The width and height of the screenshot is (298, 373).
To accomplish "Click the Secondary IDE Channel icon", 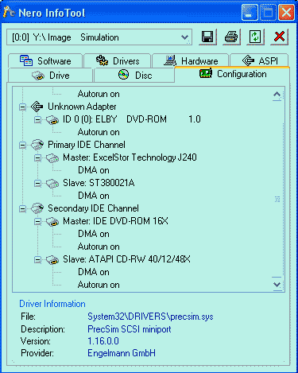I will (x=37, y=208).
